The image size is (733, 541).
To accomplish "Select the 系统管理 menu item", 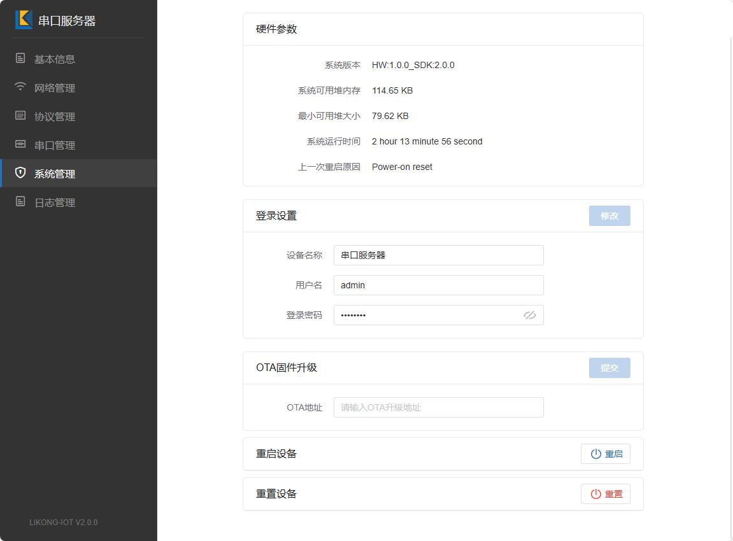I will [78, 173].
